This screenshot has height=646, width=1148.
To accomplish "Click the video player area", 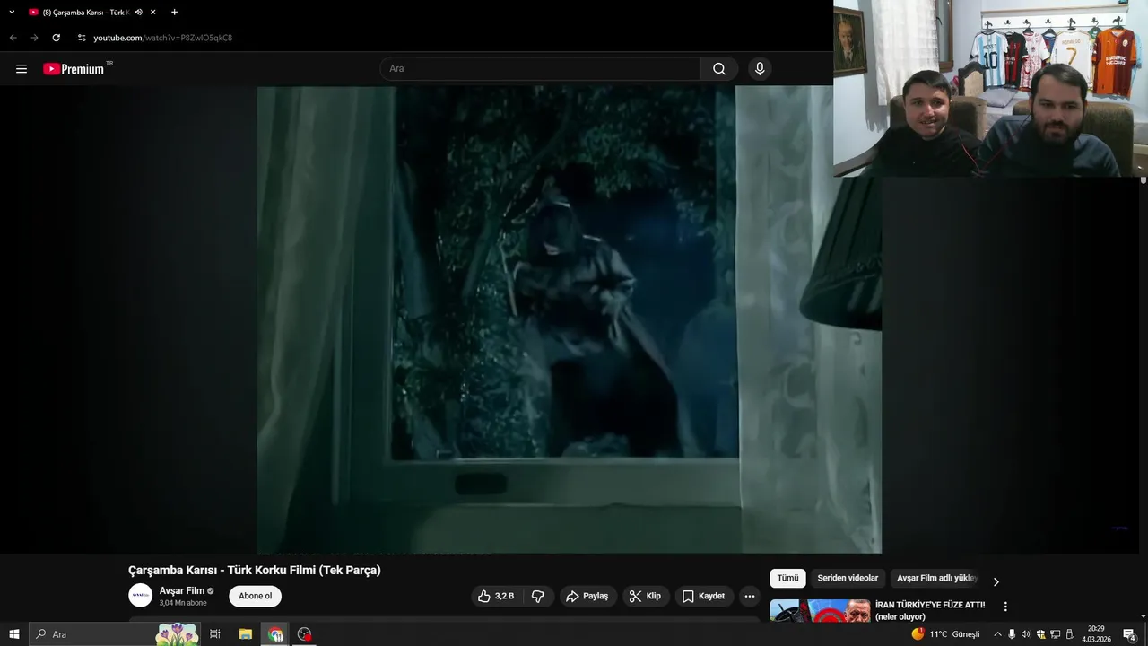I will pyautogui.click(x=570, y=319).
